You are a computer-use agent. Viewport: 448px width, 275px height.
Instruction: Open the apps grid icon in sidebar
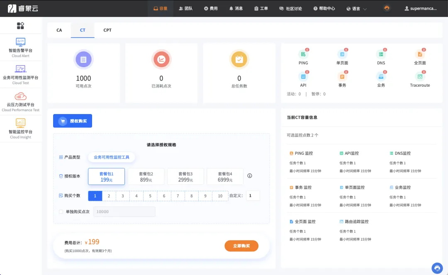(20, 26)
